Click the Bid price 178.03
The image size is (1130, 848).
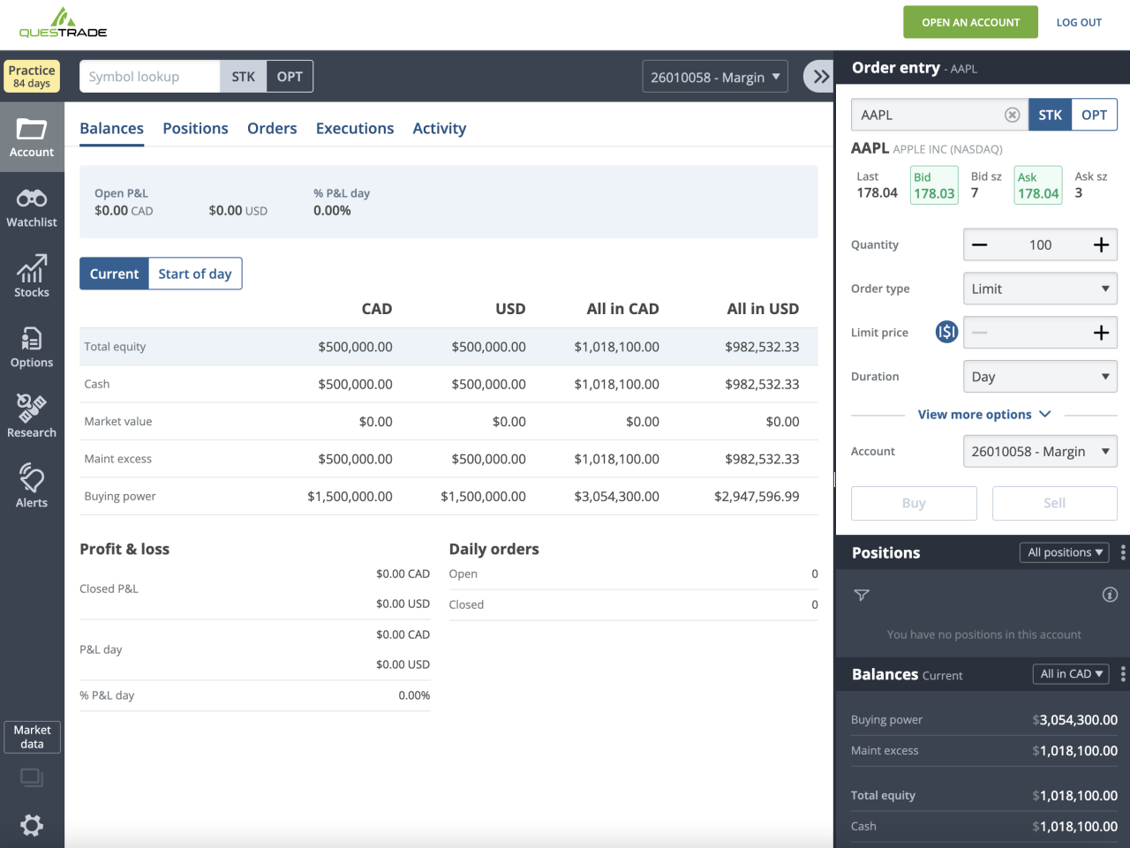[x=934, y=185]
